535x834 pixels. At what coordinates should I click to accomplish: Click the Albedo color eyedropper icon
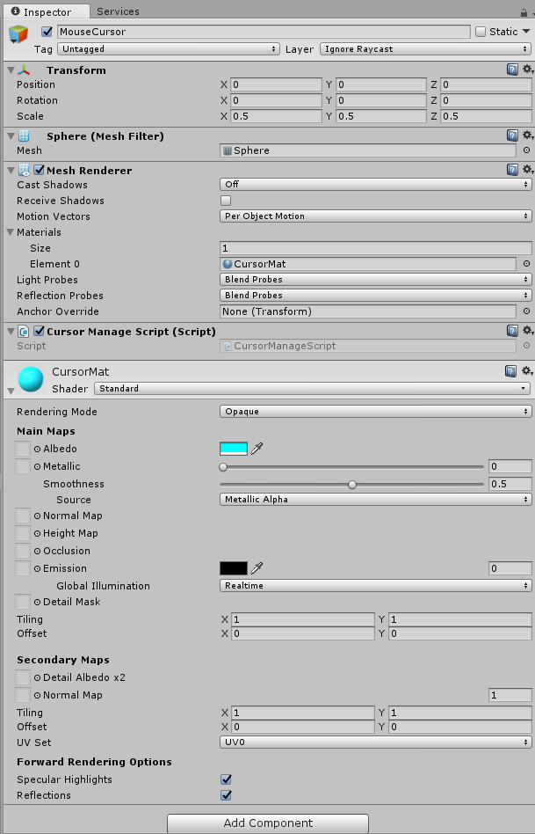click(257, 449)
